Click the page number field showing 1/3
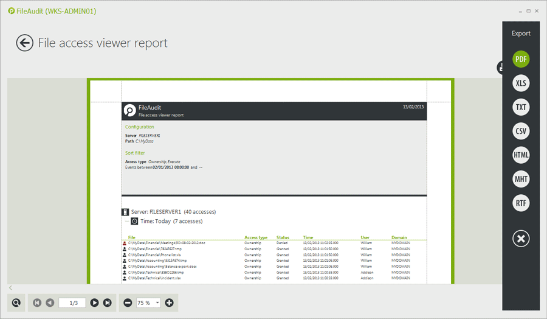This screenshot has width=547, height=319. coord(72,303)
